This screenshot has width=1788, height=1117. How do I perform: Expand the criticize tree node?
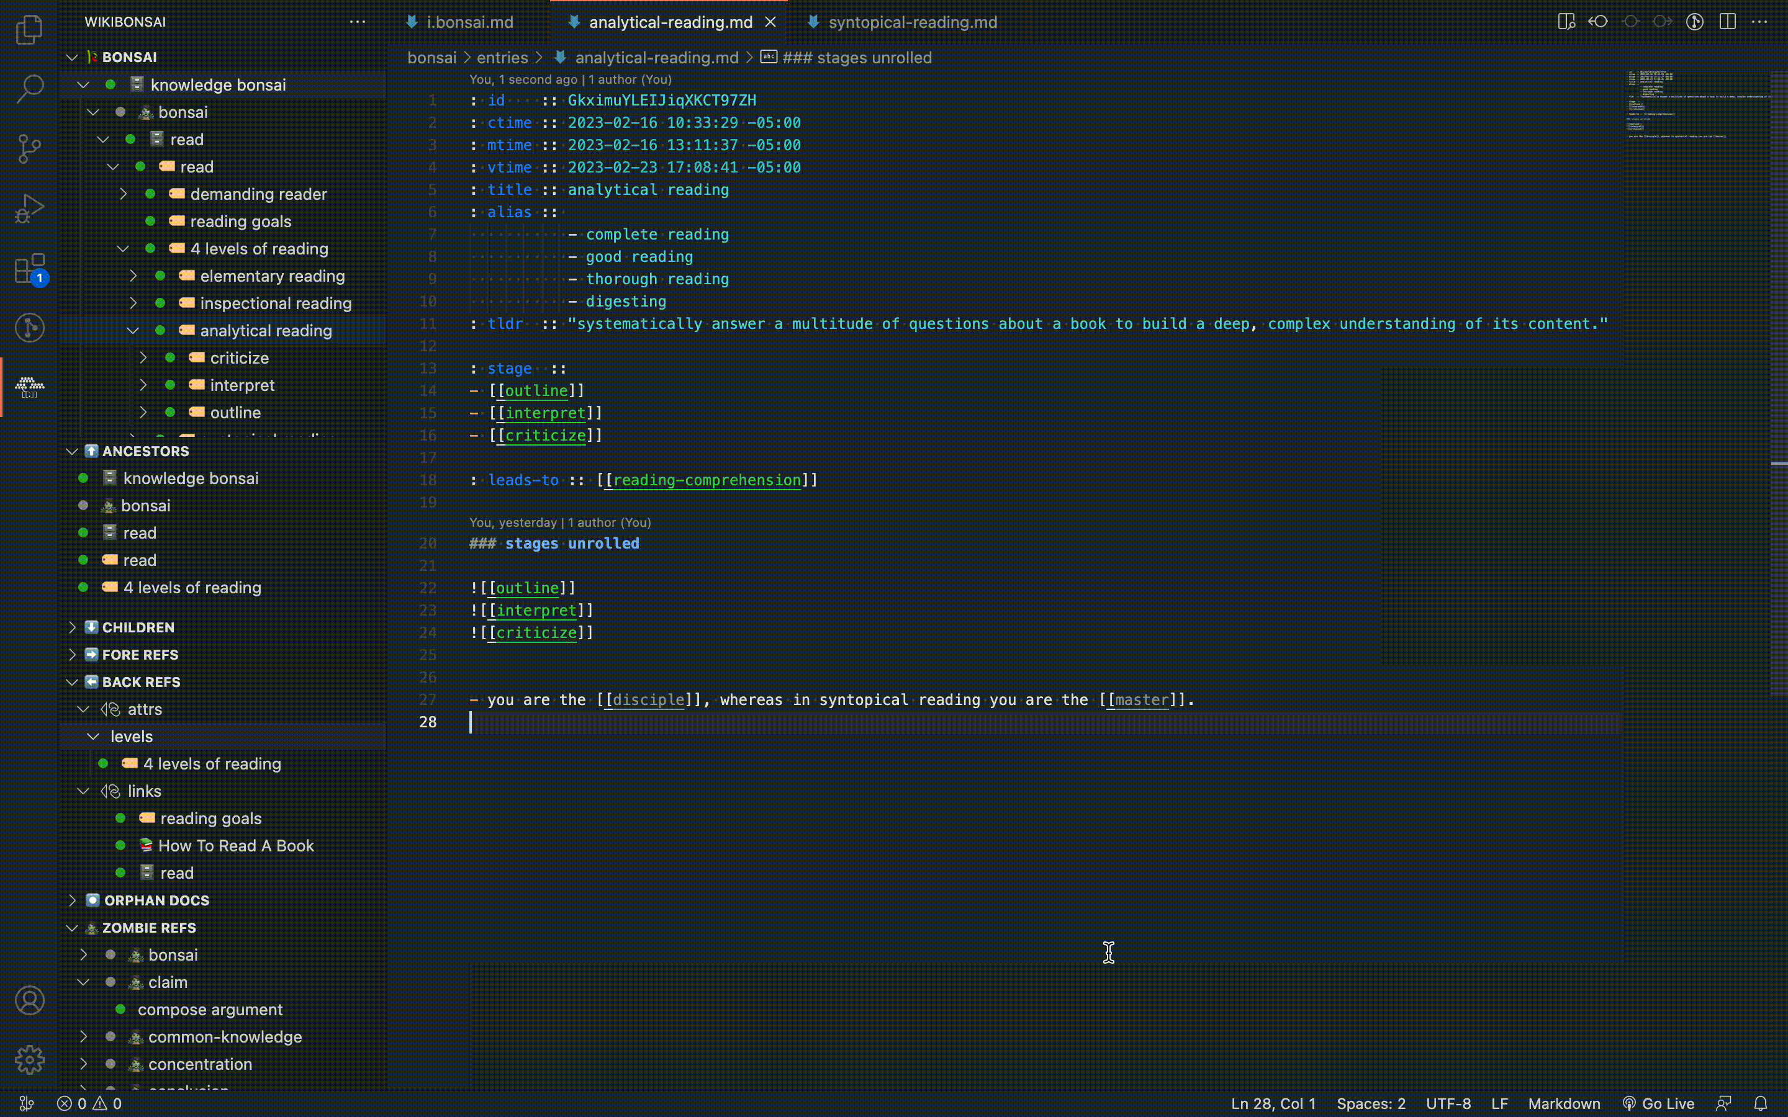(143, 357)
